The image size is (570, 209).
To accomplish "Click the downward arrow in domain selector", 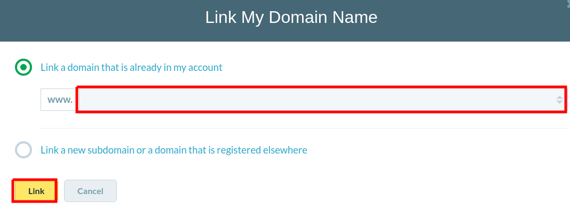I will (x=559, y=102).
